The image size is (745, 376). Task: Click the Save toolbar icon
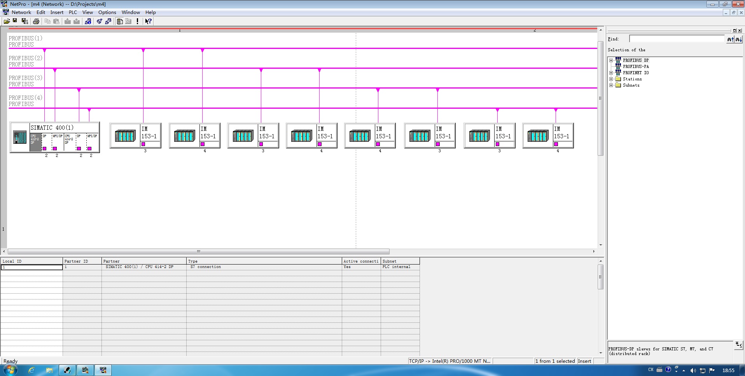coord(15,21)
